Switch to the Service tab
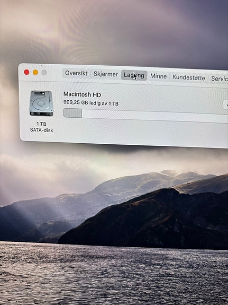Screen dimensions: 228x305 pos(219,79)
